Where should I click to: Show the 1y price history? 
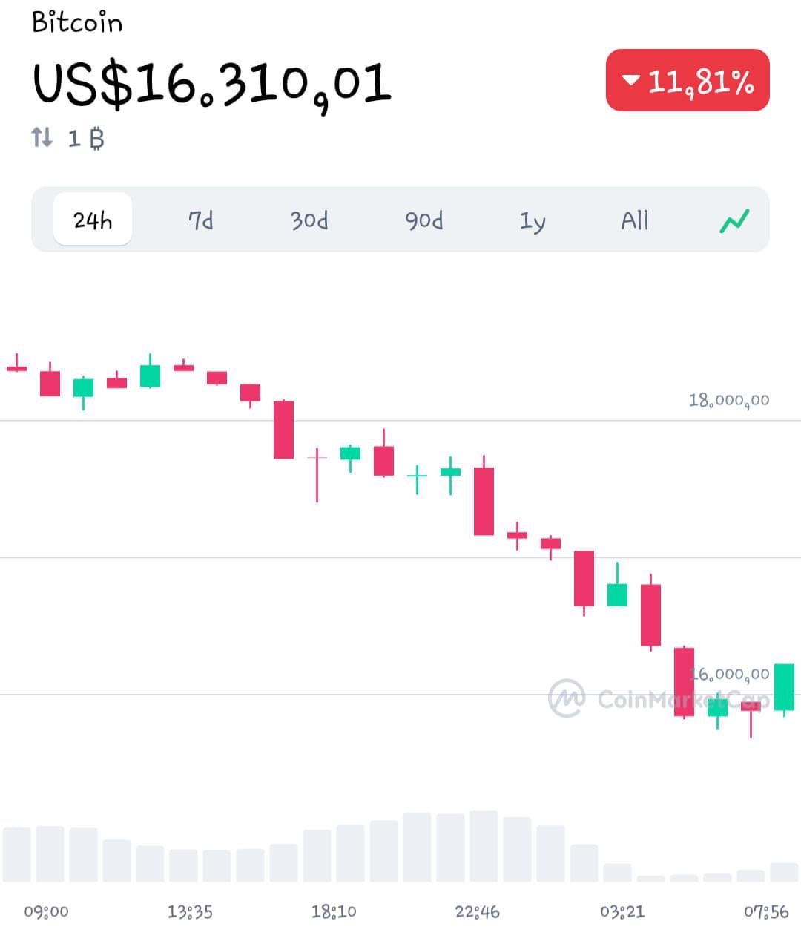click(x=532, y=220)
